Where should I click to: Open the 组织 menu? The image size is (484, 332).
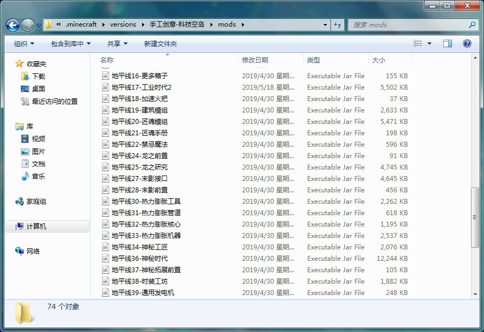pos(24,43)
